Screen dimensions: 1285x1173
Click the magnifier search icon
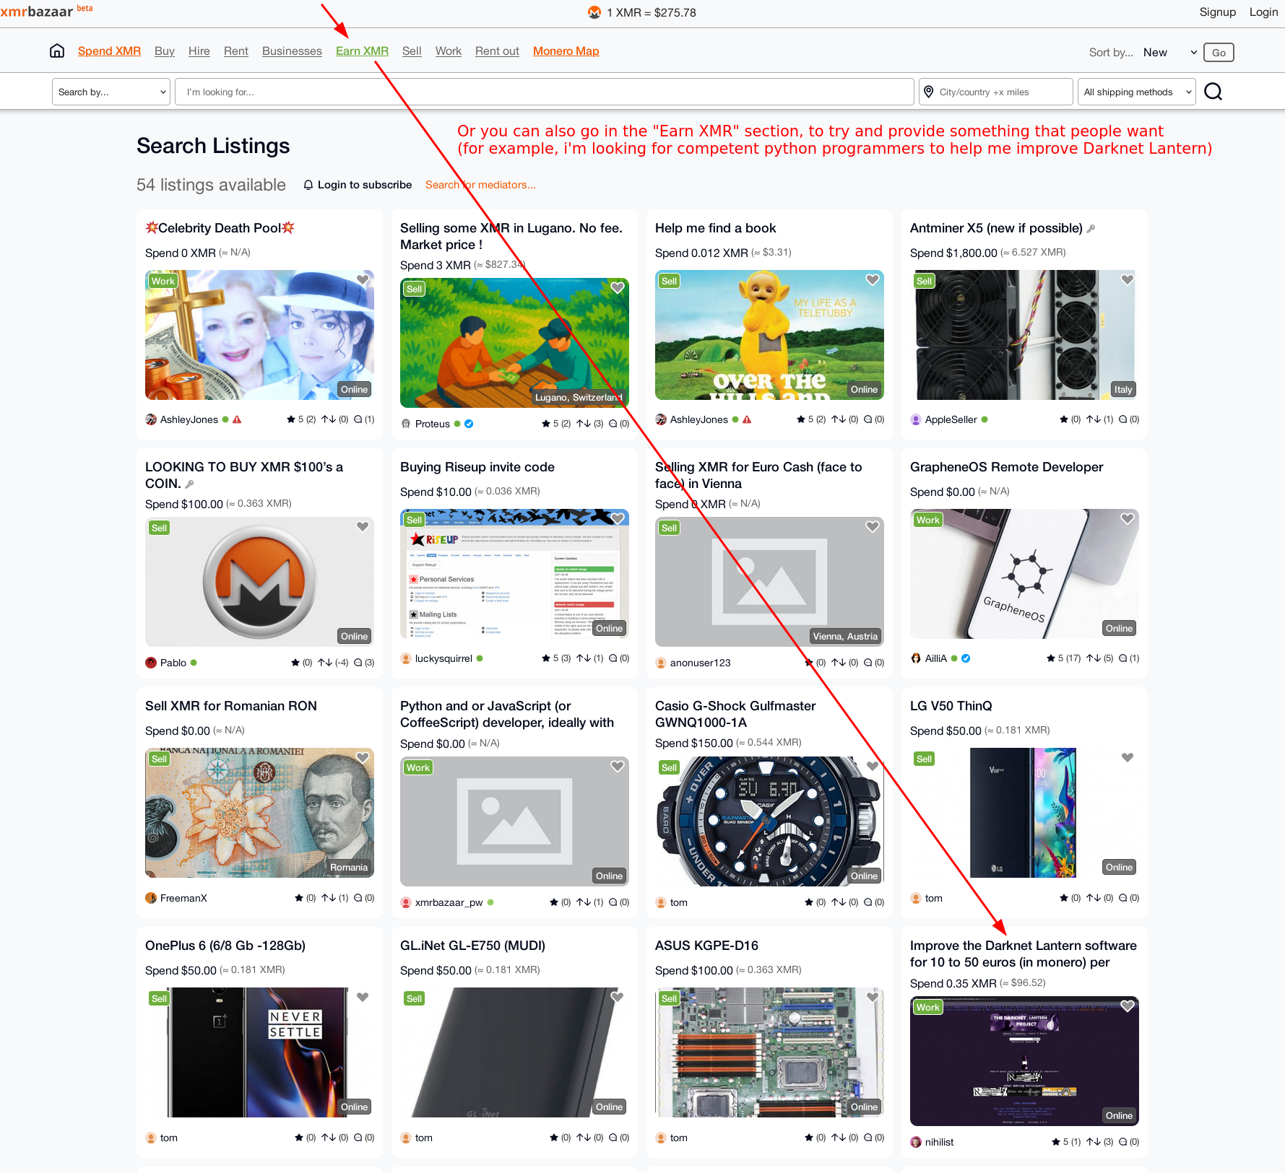[1213, 92]
